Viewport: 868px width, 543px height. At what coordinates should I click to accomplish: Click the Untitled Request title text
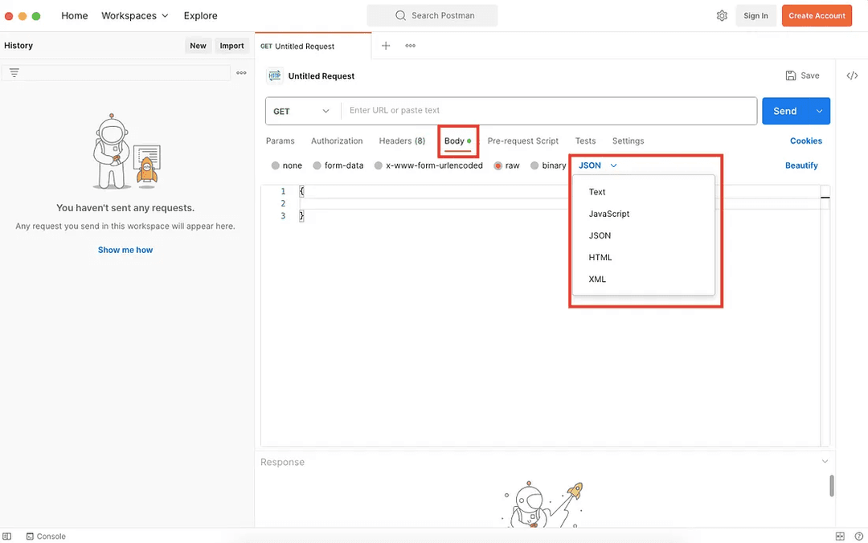[321, 76]
